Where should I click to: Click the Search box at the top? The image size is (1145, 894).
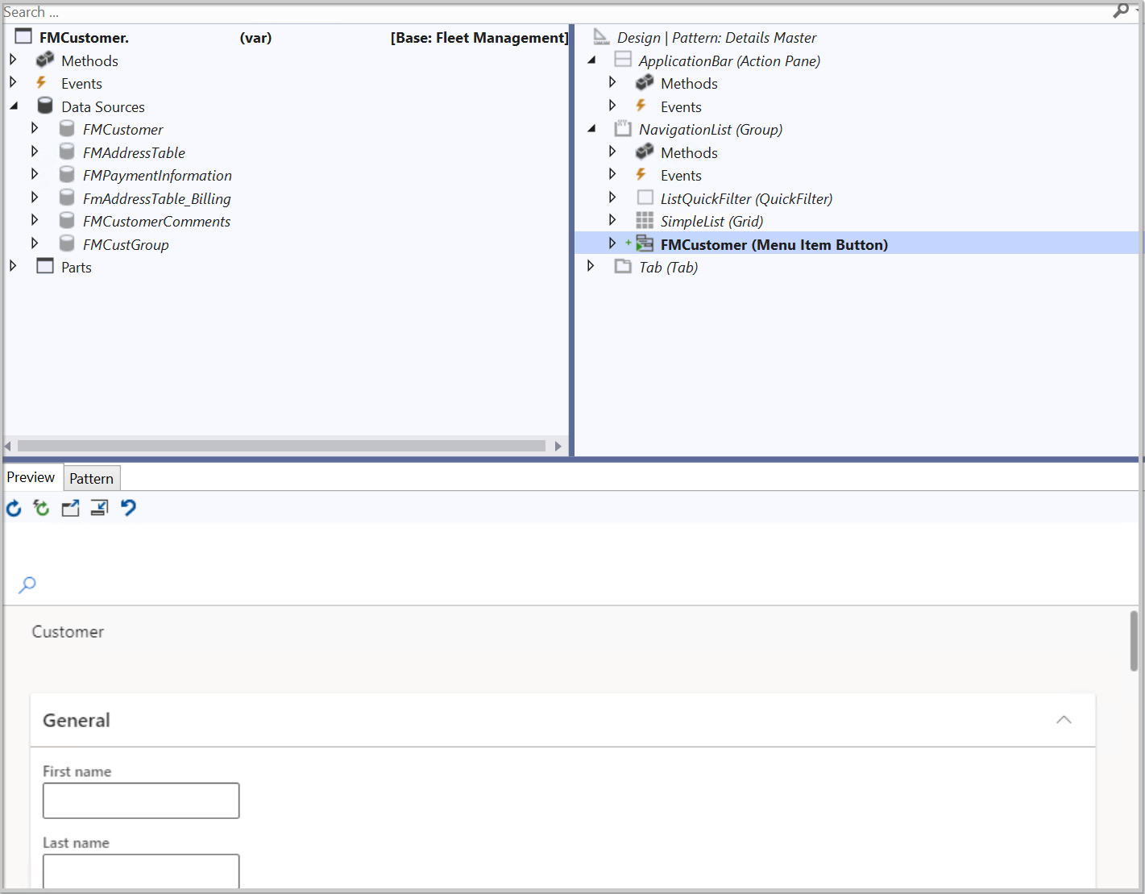pyautogui.click(x=556, y=11)
